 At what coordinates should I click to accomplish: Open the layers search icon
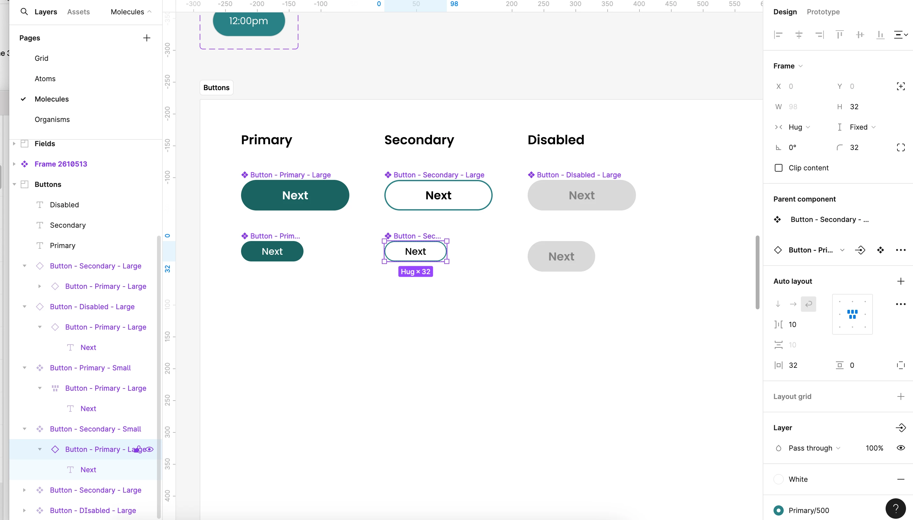point(24,12)
